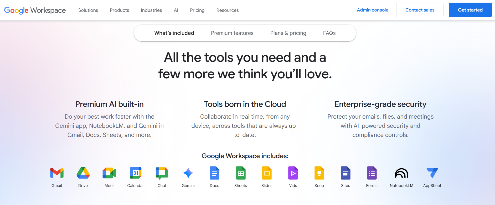Viewport: 495px width, 205px height.
Task: Switch to Plans & pricing tab
Action: [x=288, y=33]
